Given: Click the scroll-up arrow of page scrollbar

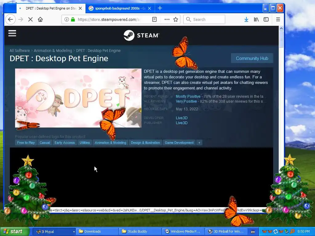Looking at the screenshot, I should 281,29.
